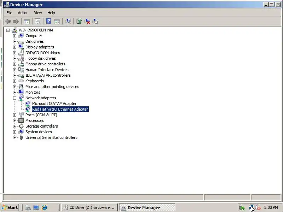Select the System devices label
Screen dimensions: 283x212
[x=39, y=132]
